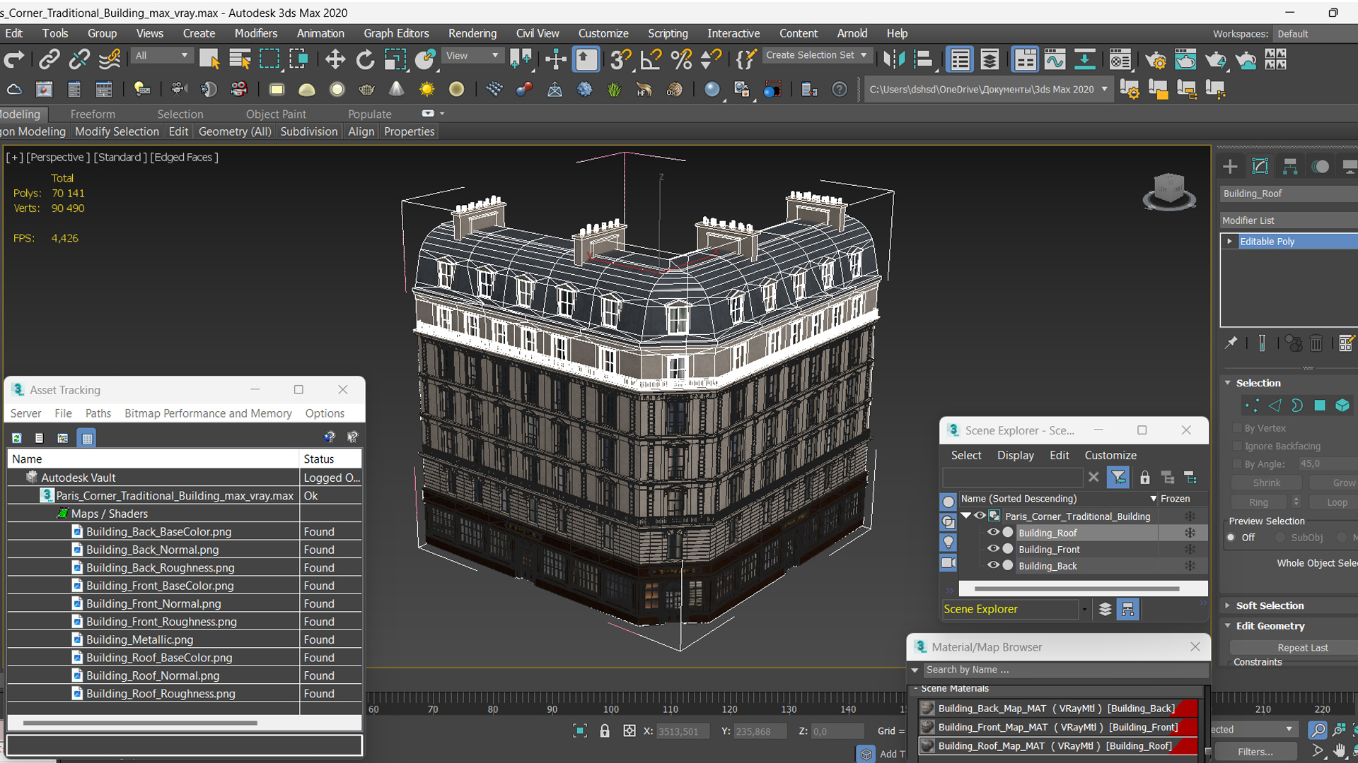Click the filter icon in Scene Explorer

(1118, 478)
